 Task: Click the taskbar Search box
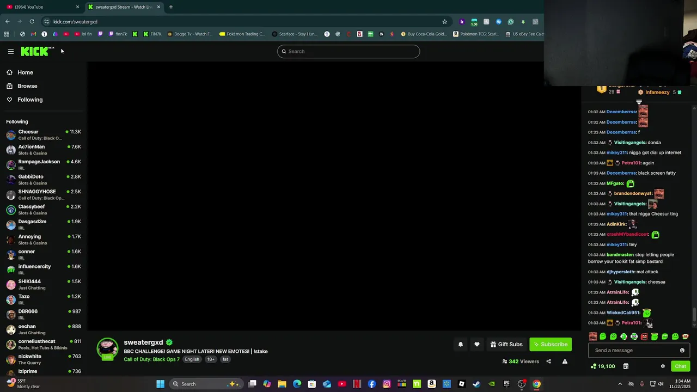point(205,384)
